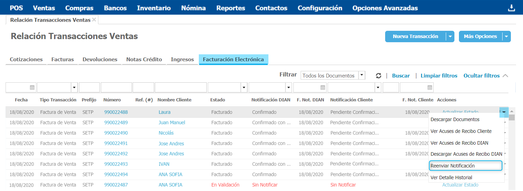This screenshot has width=523, height=191.
Task: Open the Estado filter dropdown
Action: tap(244, 88)
